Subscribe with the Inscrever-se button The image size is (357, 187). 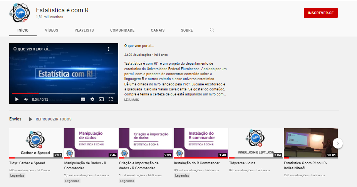click(320, 13)
